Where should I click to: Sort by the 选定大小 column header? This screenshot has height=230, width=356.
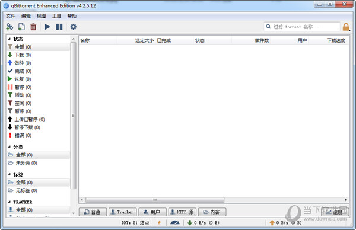(x=136, y=40)
